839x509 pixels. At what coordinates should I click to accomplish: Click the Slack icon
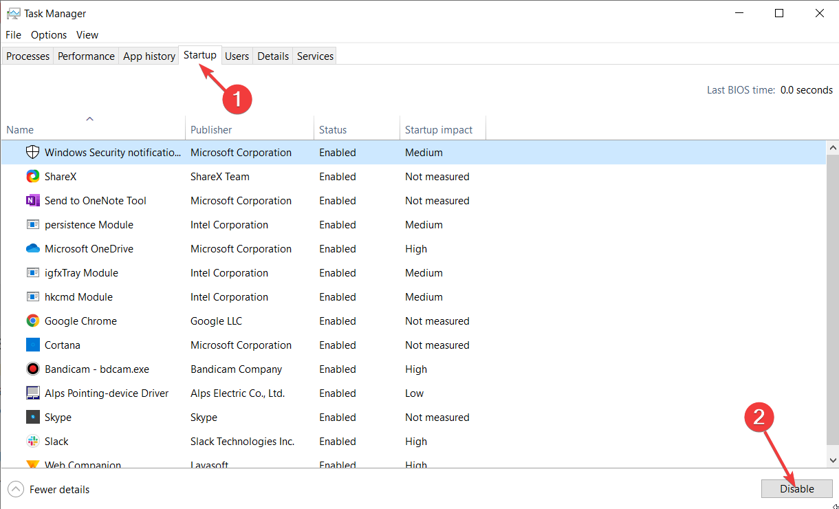tap(32, 441)
